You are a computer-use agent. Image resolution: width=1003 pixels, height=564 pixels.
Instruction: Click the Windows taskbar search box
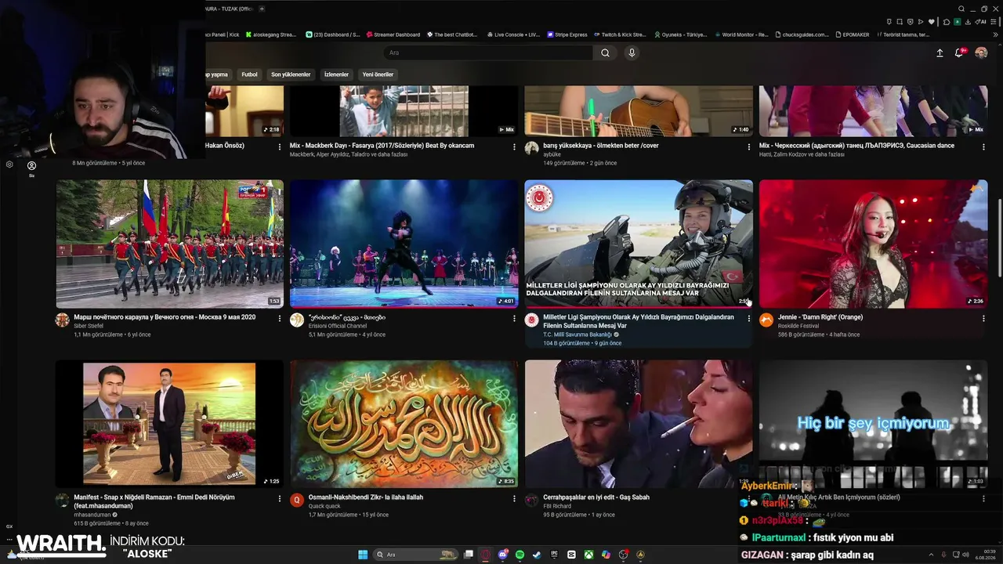[416, 555]
